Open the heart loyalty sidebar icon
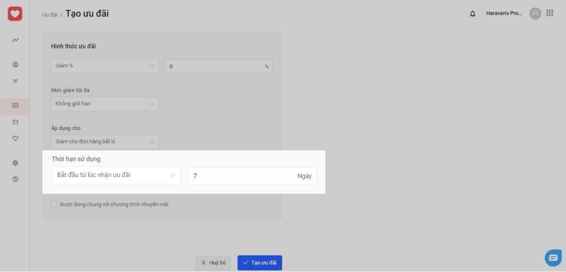This screenshot has width=566, height=272. tap(15, 138)
